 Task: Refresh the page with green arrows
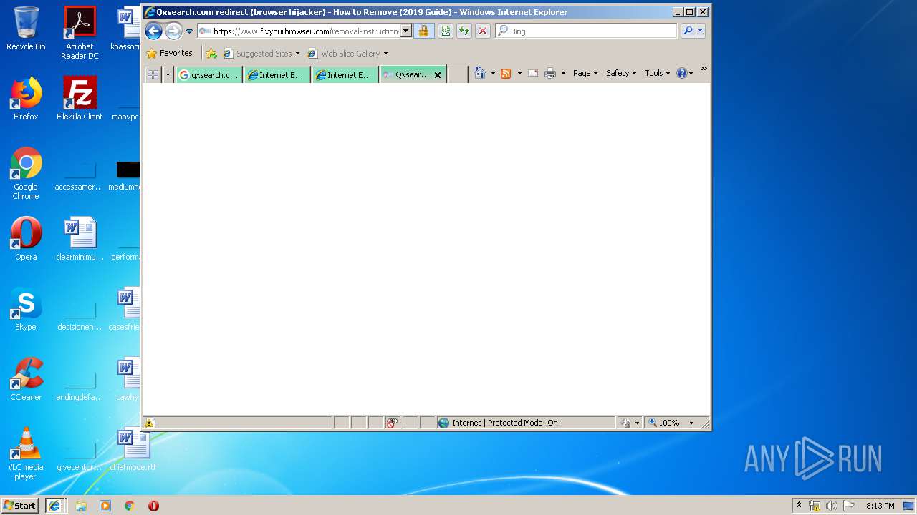click(464, 31)
